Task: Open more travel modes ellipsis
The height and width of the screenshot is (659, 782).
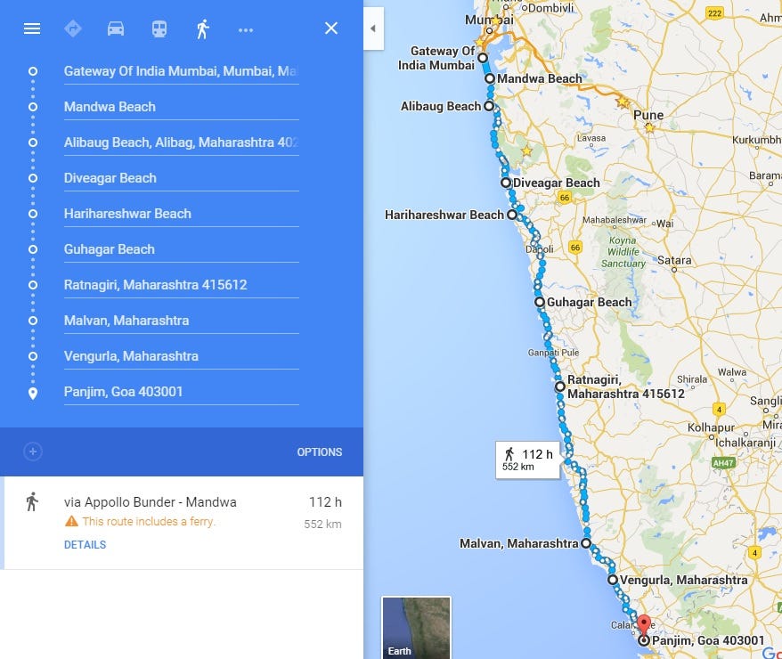Action: [245, 30]
